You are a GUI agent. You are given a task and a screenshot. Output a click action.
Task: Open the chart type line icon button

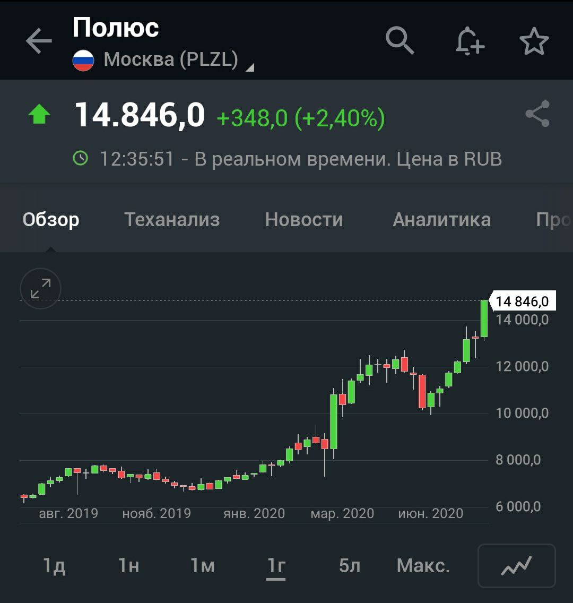(516, 566)
